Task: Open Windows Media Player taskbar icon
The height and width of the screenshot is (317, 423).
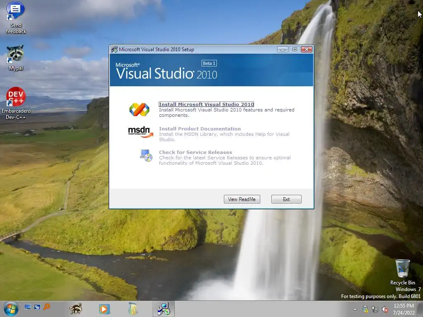Action: pos(105,309)
